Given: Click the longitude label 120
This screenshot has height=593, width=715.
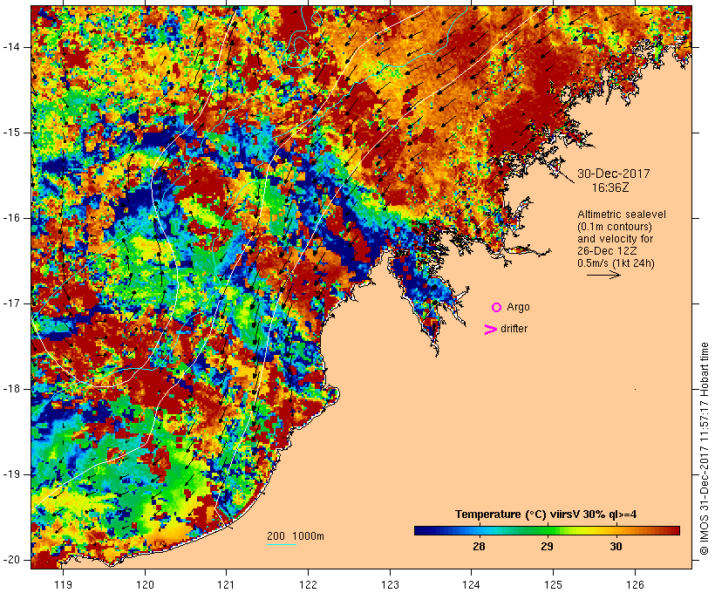Looking at the screenshot, I should click(x=145, y=584).
